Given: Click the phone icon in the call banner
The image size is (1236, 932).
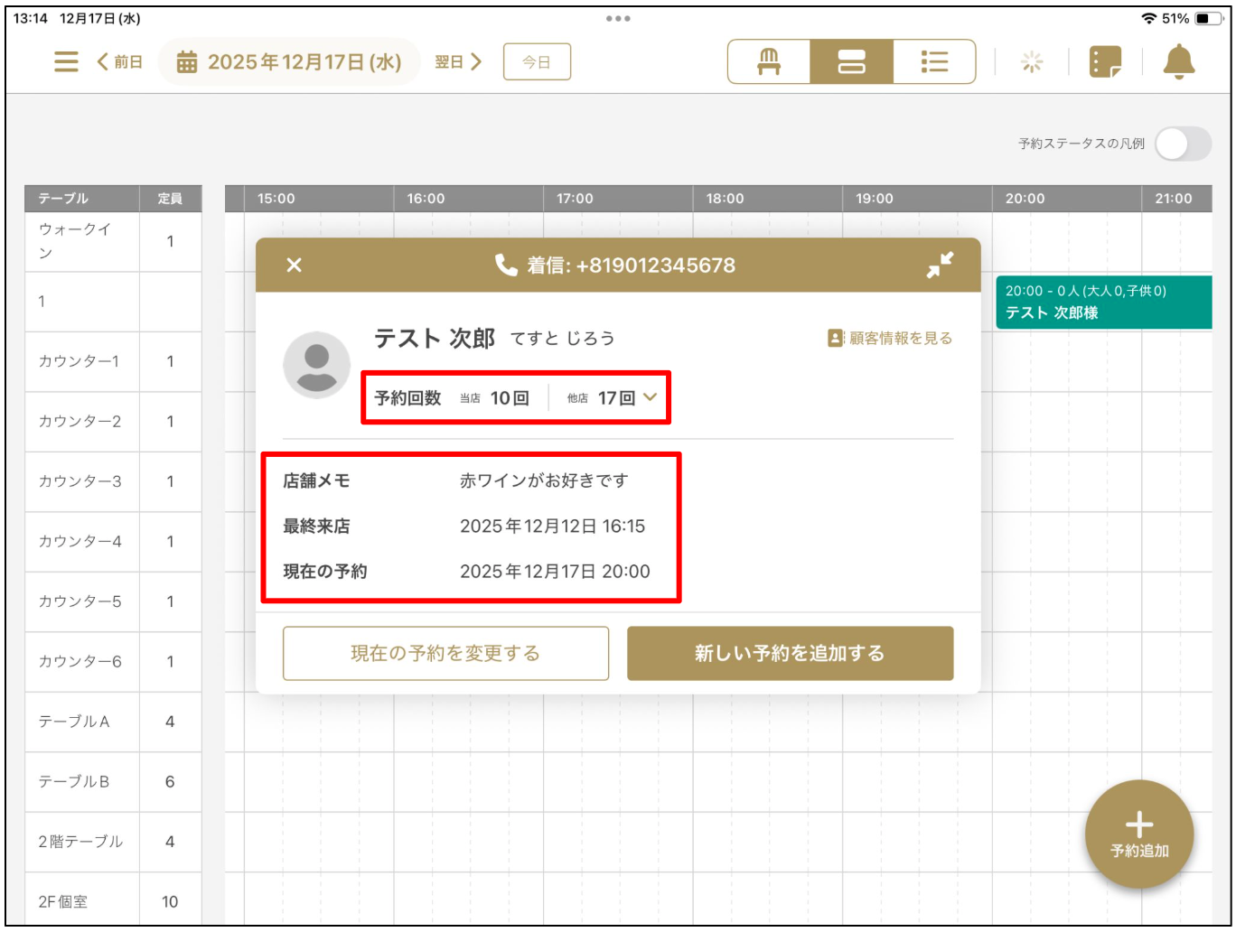Looking at the screenshot, I should [506, 265].
